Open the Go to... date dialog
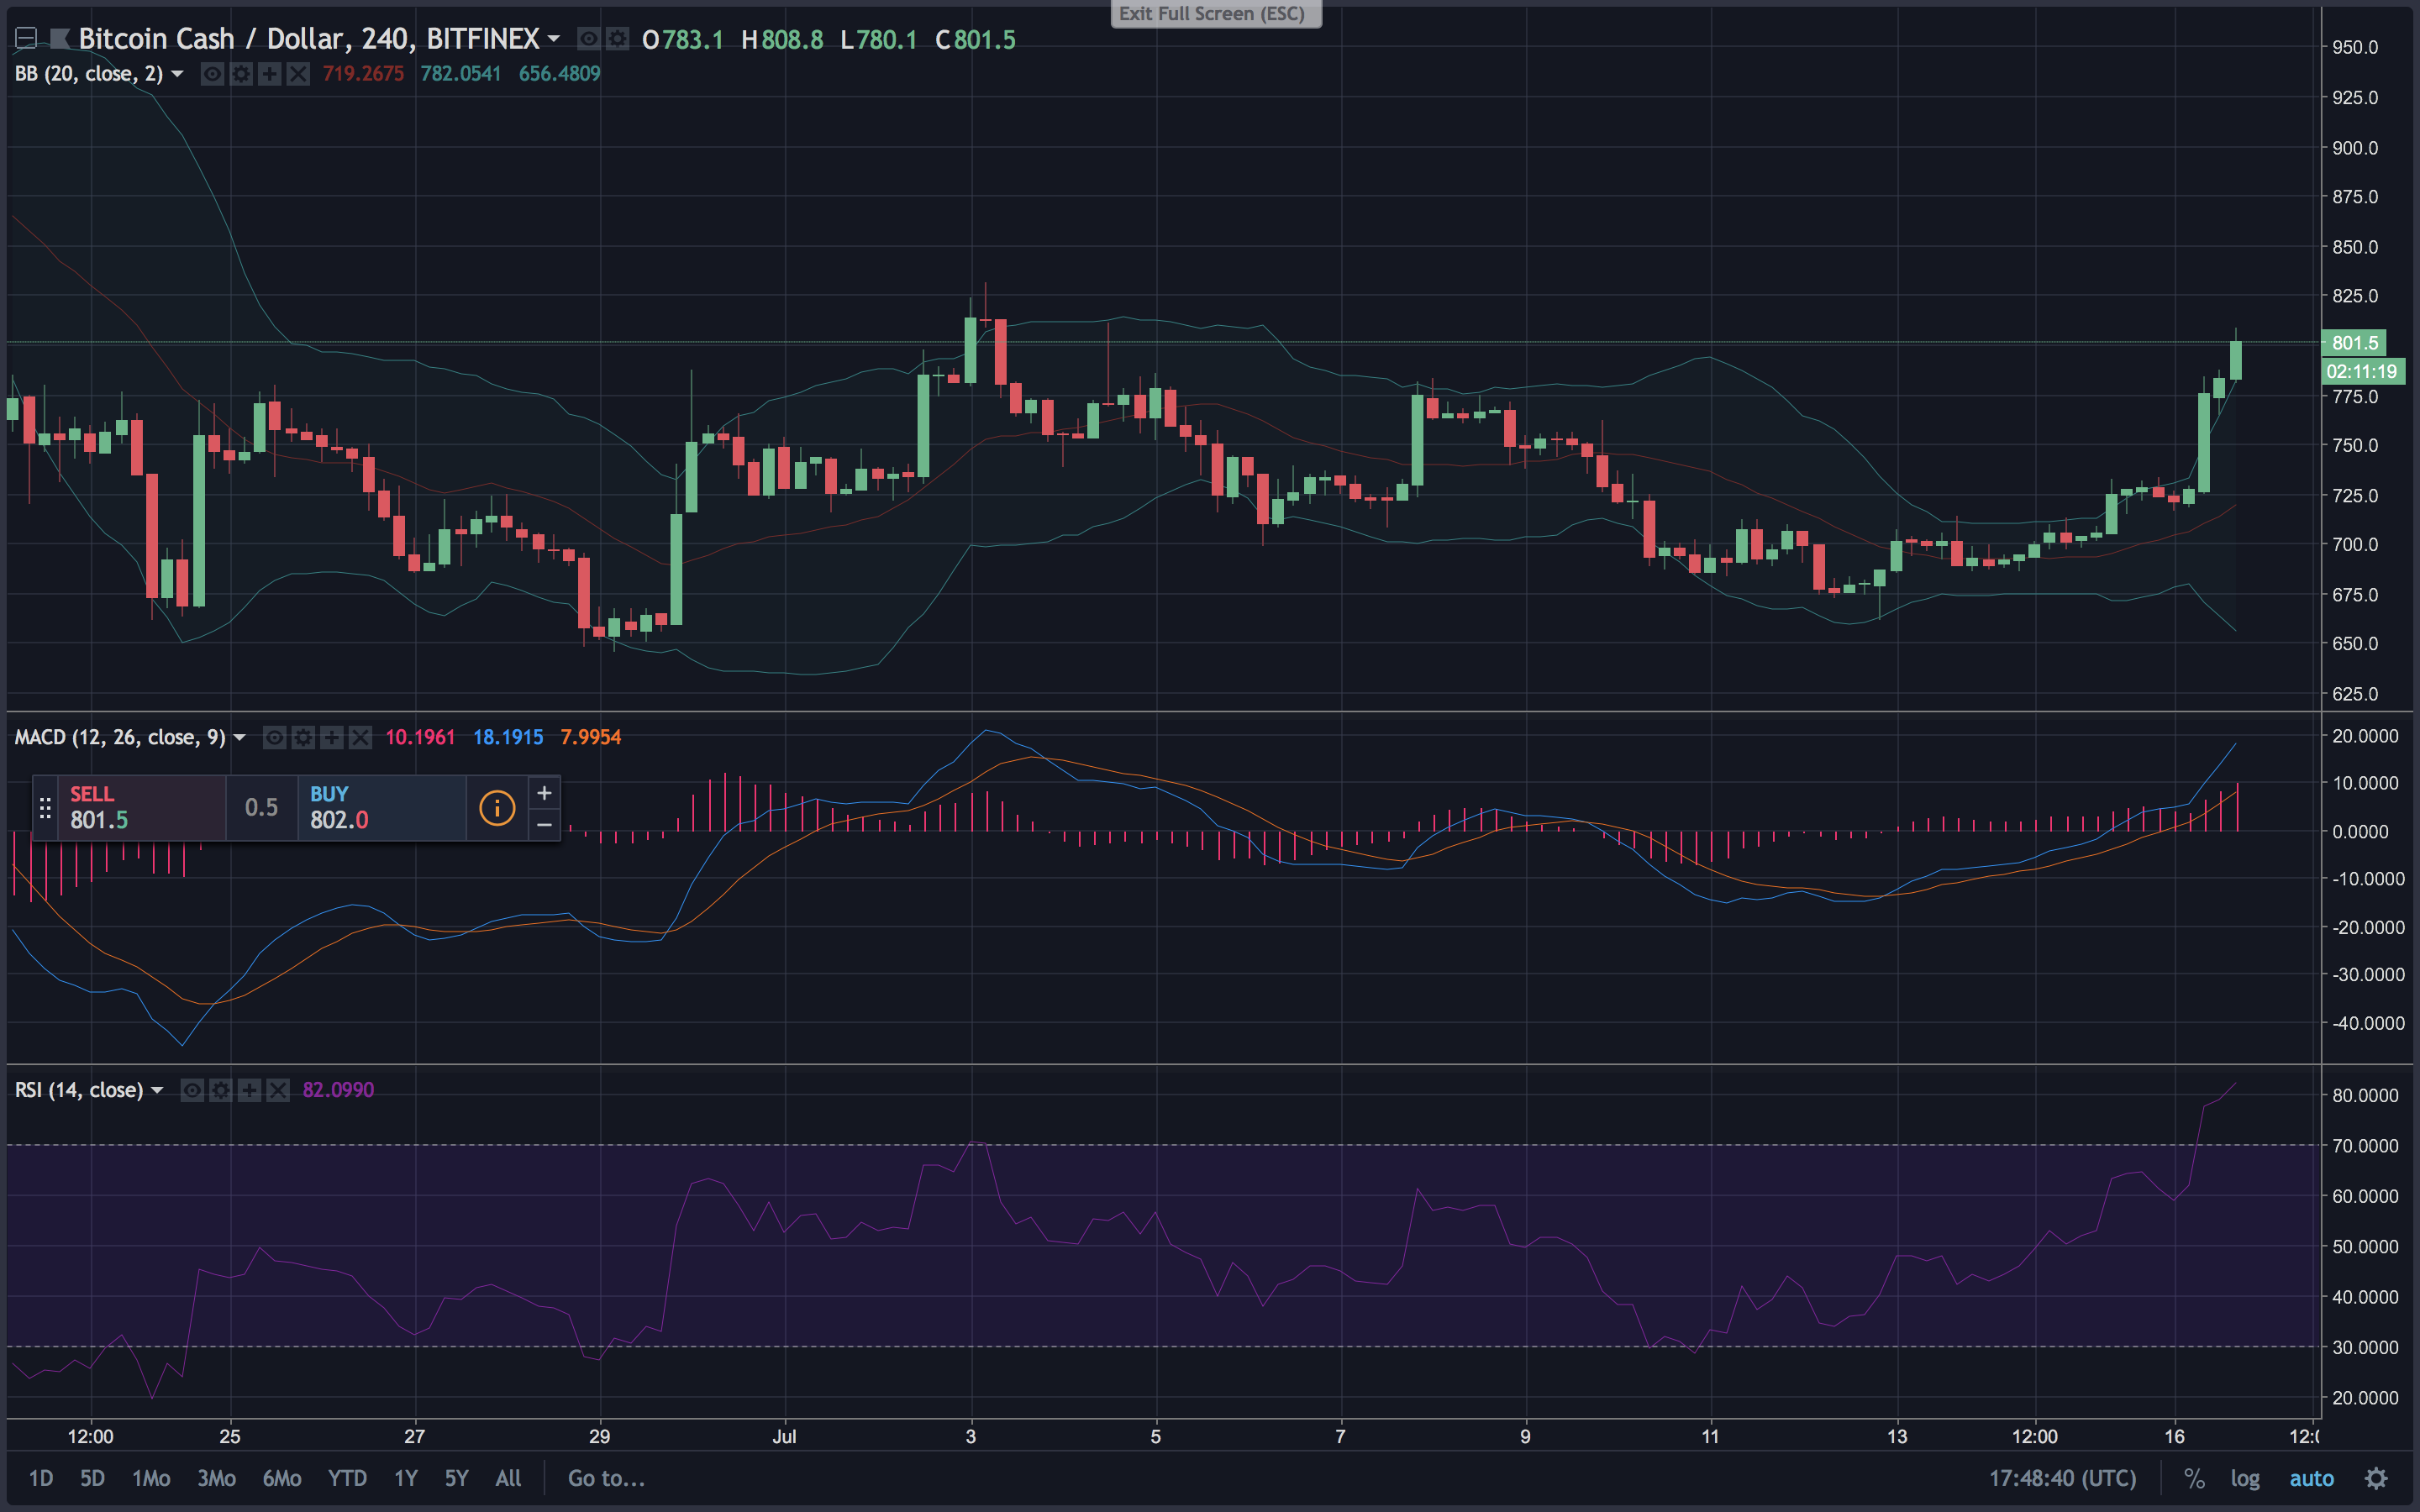Viewport: 2420px width, 1512px height. [x=606, y=1478]
